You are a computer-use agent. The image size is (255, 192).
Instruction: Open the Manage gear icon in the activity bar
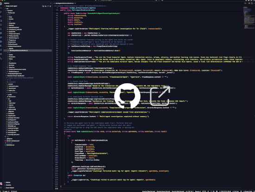pyautogui.click(x=1, y=188)
